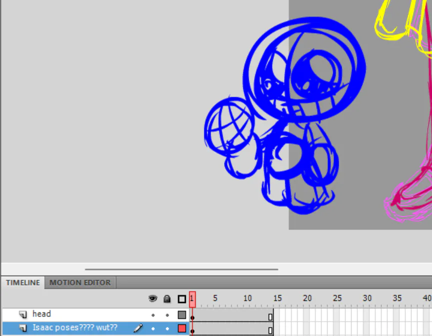Viewport: 432px width, 336px height.
Task: Click the red playhead at frame 1
Action: tap(192, 299)
